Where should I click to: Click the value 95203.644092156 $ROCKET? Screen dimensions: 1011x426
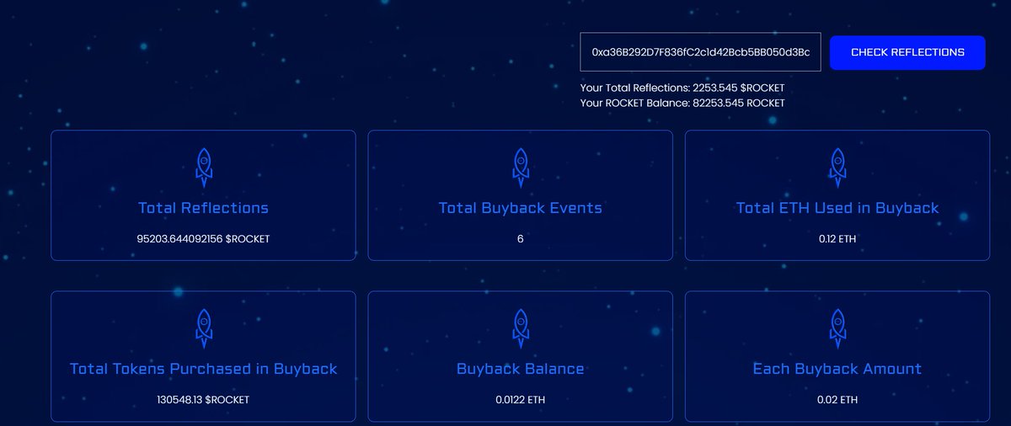point(203,239)
